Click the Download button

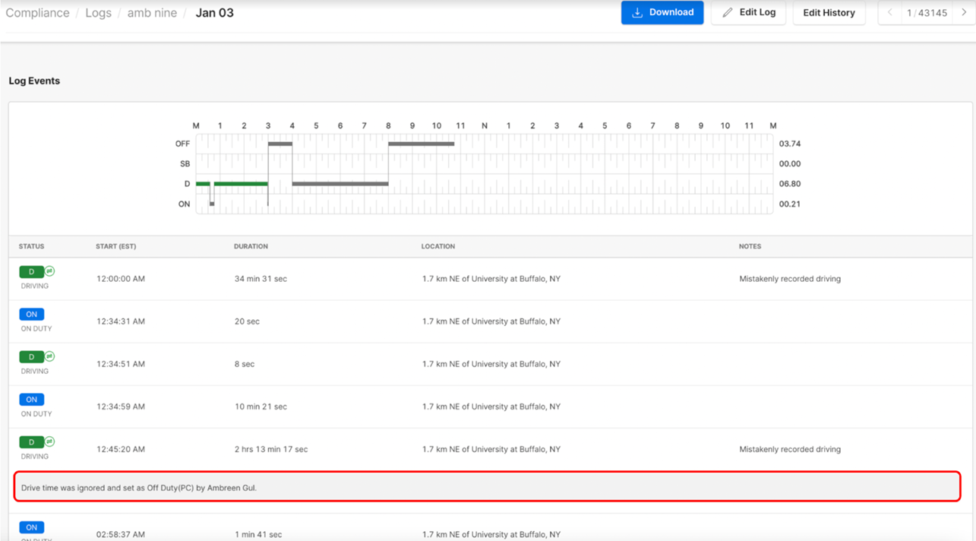662,13
